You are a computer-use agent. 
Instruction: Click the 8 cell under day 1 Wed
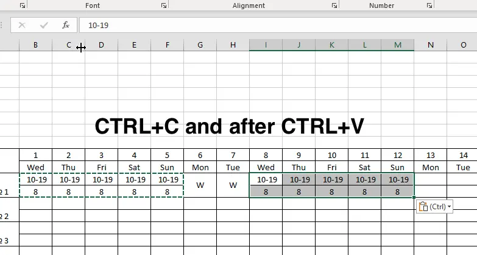point(35,191)
